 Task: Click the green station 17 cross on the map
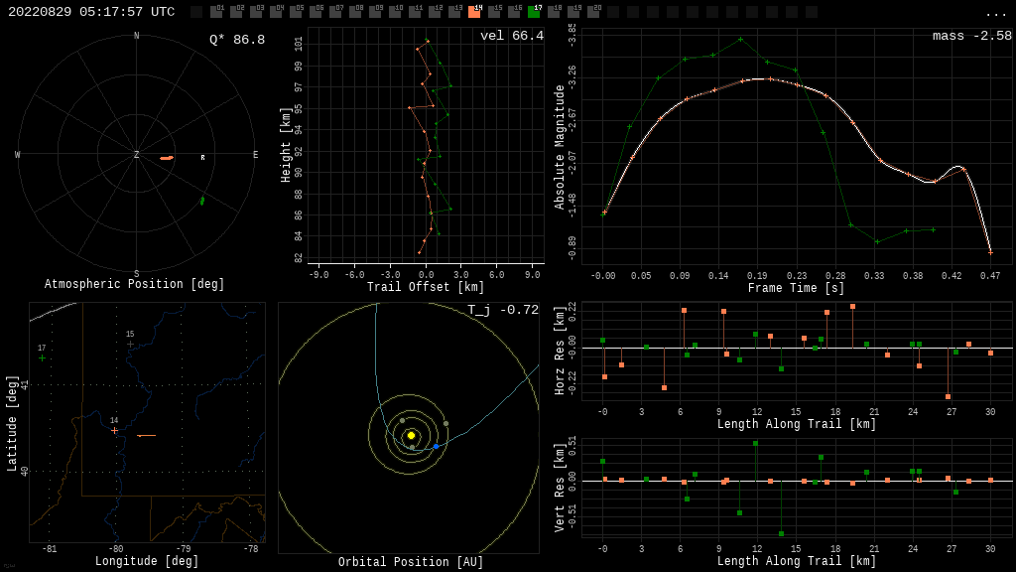coord(42,357)
